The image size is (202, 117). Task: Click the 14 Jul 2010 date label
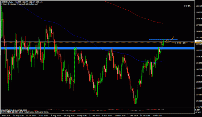[x=43, y=116]
